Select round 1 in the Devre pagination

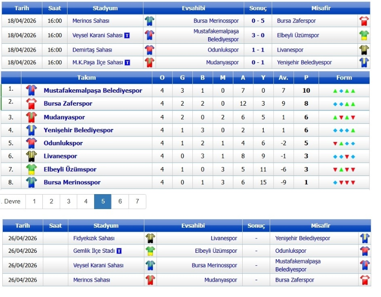(34, 202)
